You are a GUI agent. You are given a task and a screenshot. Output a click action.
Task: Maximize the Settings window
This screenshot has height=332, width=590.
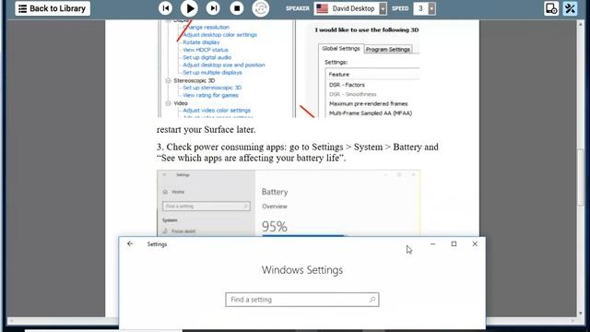click(x=454, y=243)
